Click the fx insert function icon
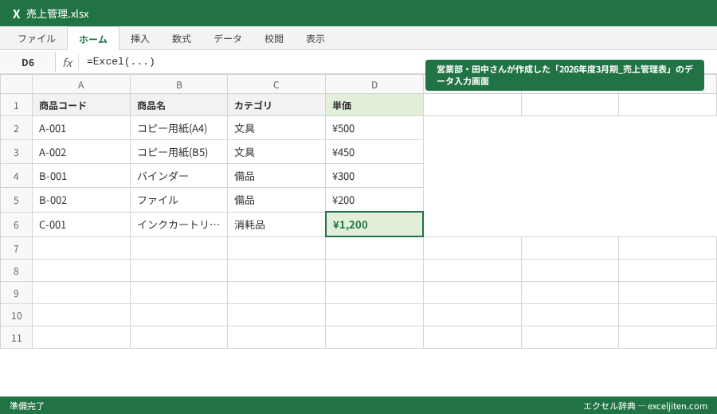The height and width of the screenshot is (414, 717). (68, 63)
